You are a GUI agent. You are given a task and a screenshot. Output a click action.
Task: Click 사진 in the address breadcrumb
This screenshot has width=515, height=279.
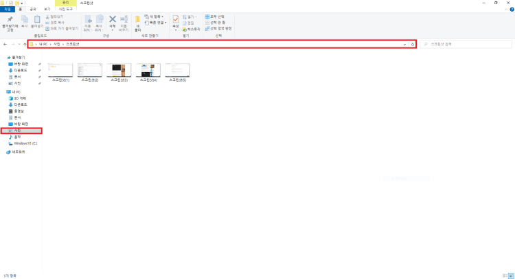click(x=57, y=44)
